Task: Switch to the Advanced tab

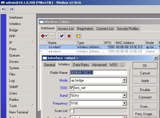Action: [x=99, y=65]
